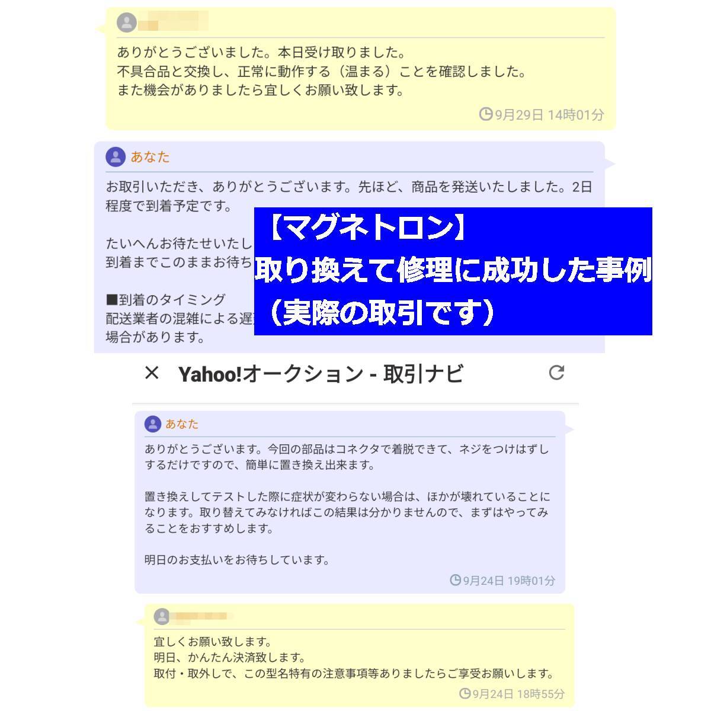This screenshot has width=711, height=711.
Task: Click gray avatar in the bottom yellow message
Action: pos(162,616)
